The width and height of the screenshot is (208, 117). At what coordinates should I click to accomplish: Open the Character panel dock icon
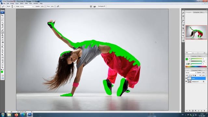[183, 32]
